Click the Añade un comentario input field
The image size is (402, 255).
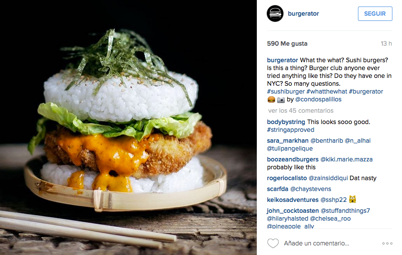[317, 243]
